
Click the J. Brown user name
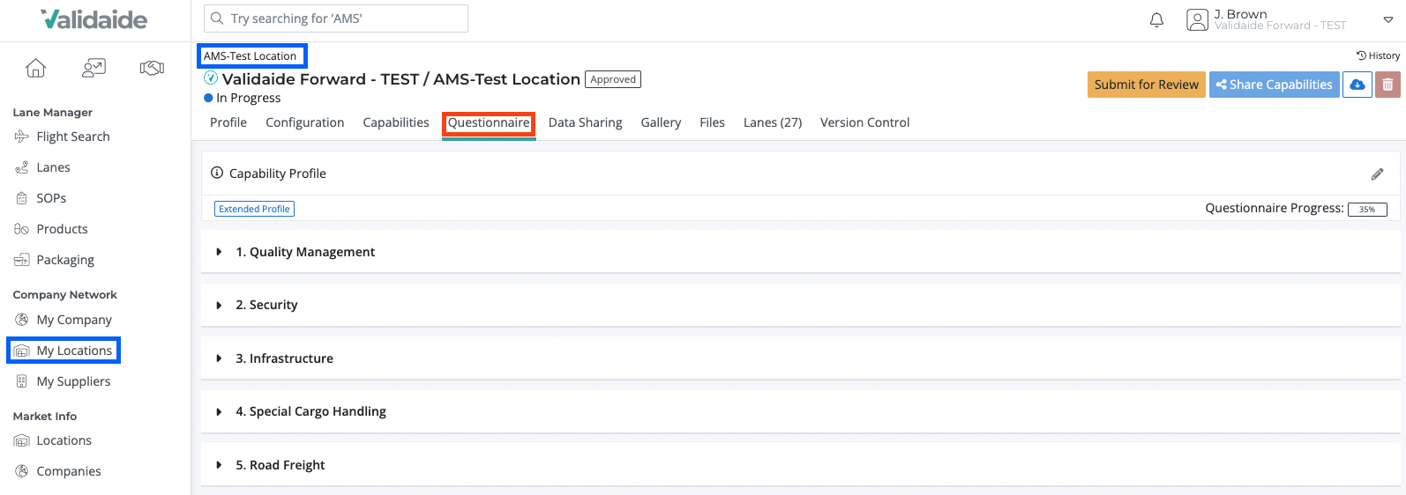tap(1240, 14)
